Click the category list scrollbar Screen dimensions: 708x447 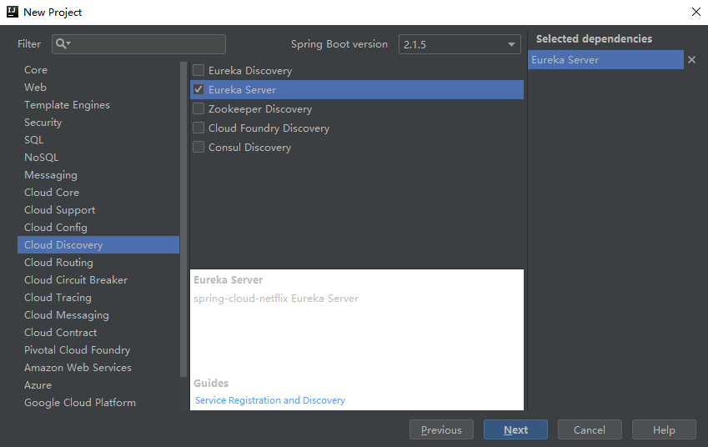(x=183, y=219)
